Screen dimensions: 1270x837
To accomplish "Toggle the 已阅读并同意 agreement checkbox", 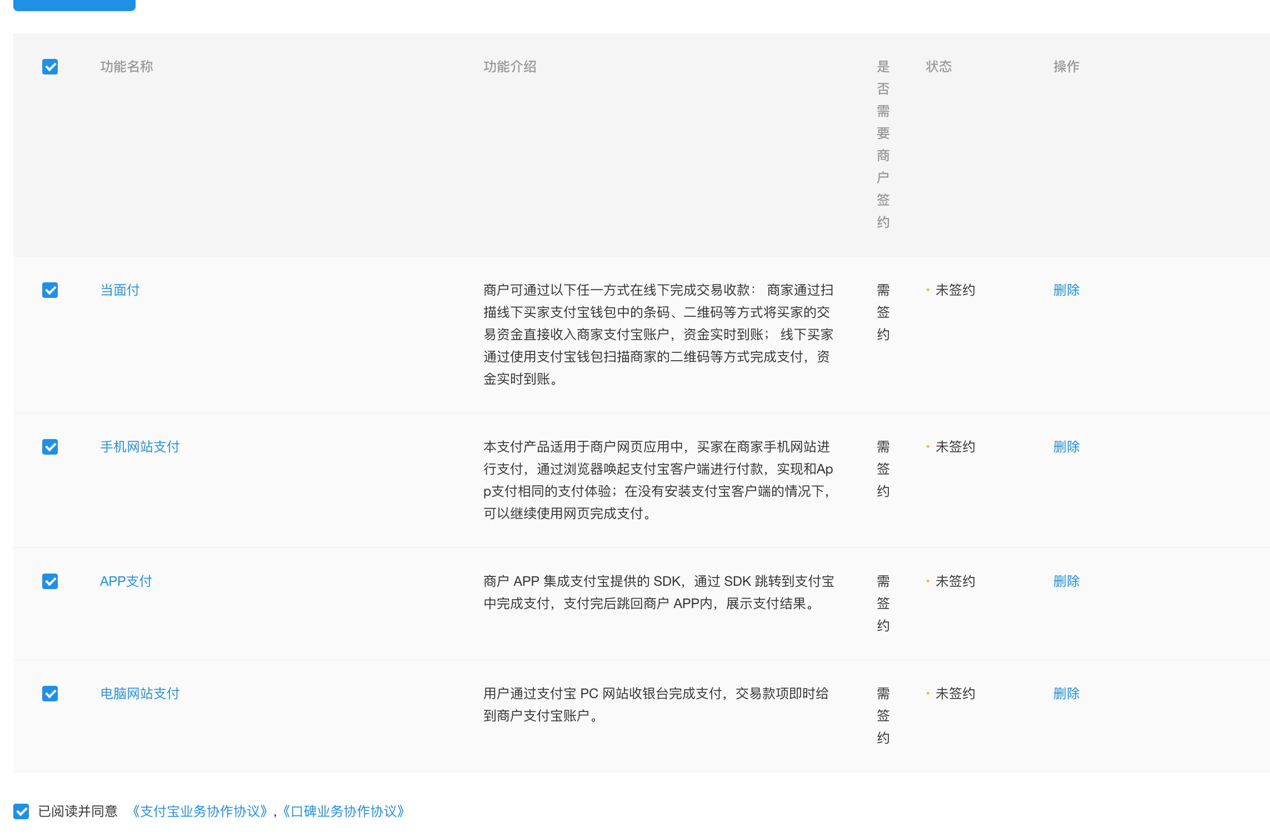I will pyautogui.click(x=22, y=811).
